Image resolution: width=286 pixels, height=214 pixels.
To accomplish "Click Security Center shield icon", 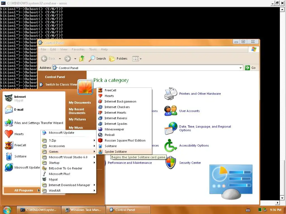I will pyautogui.click(x=170, y=162).
